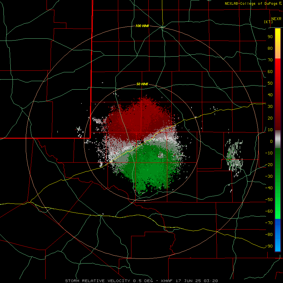Viewport: 283px width, 283px height.
Task: Click the positive 10 knot scale label
Action: (270, 130)
